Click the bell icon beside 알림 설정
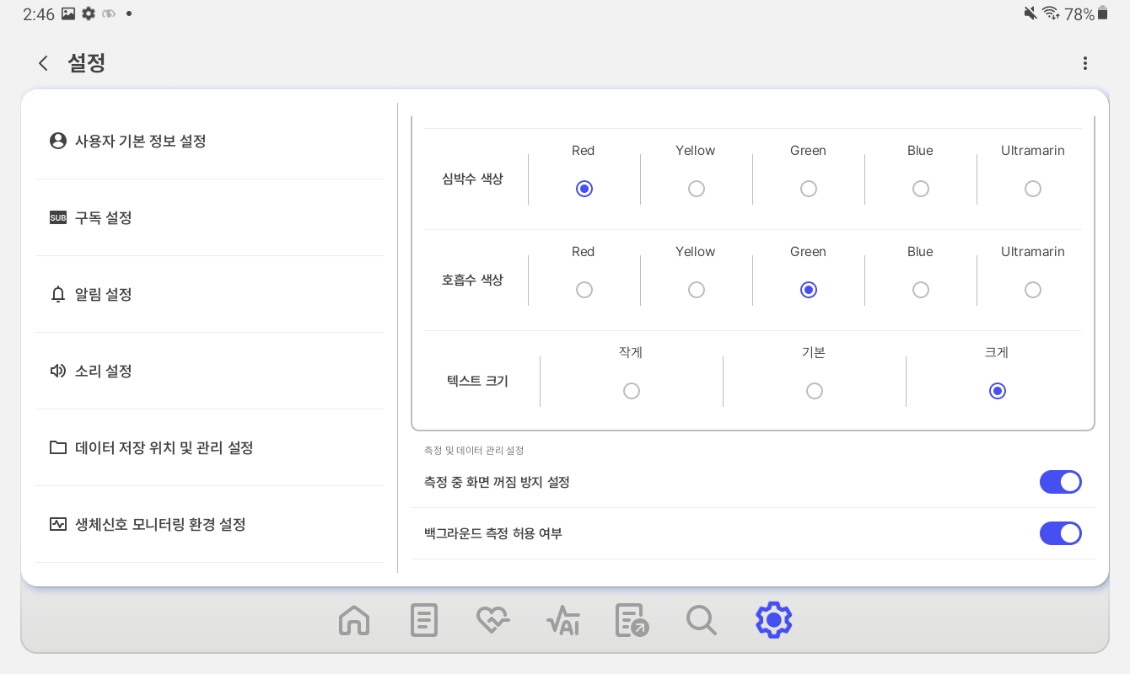Screen dimensions: 1130x674 point(58,294)
